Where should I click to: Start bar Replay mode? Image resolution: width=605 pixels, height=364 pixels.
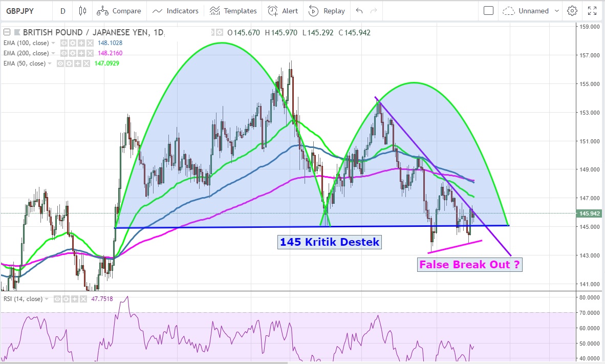click(x=327, y=11)
